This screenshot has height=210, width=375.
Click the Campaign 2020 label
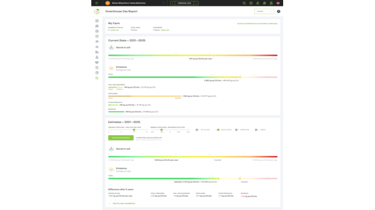(184, 3)
